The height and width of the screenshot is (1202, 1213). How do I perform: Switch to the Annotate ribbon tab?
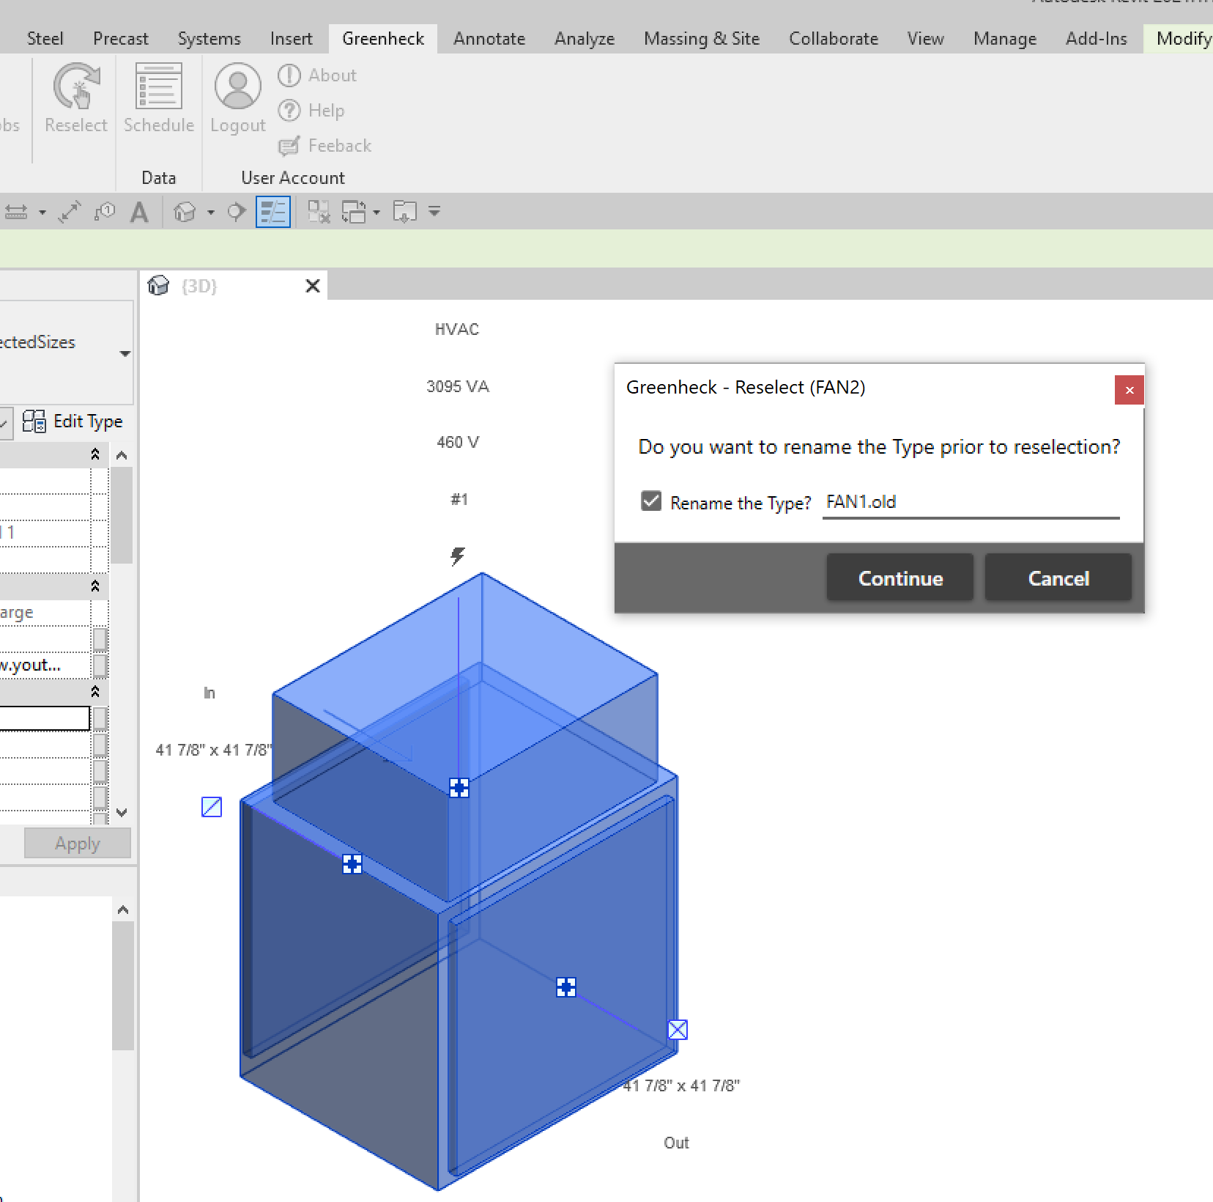pos(489,39)
